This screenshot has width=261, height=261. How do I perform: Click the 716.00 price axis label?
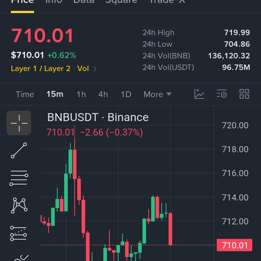[x=235, y=173]
